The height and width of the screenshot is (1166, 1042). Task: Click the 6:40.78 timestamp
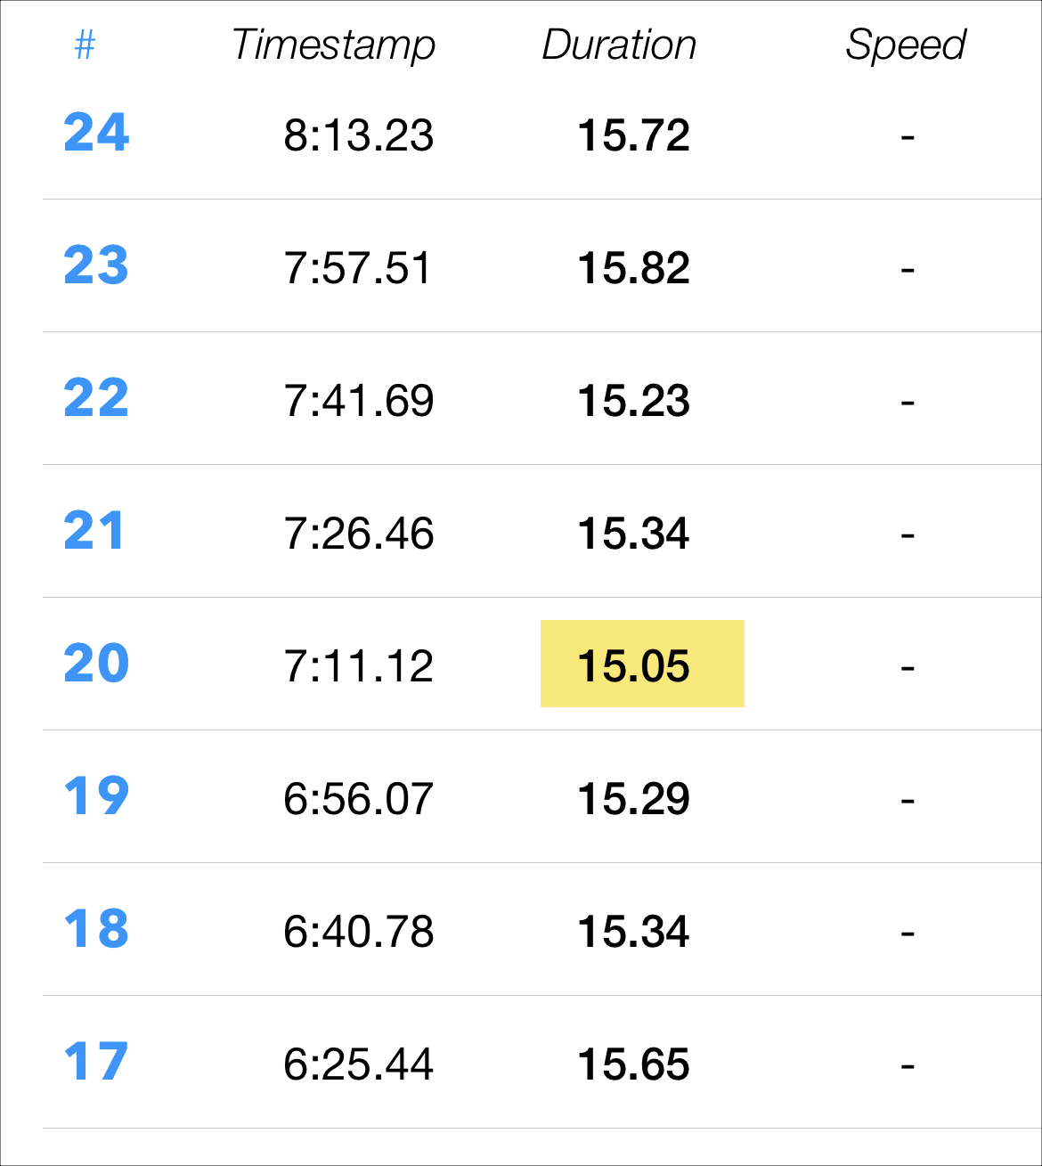coord(359,932)
